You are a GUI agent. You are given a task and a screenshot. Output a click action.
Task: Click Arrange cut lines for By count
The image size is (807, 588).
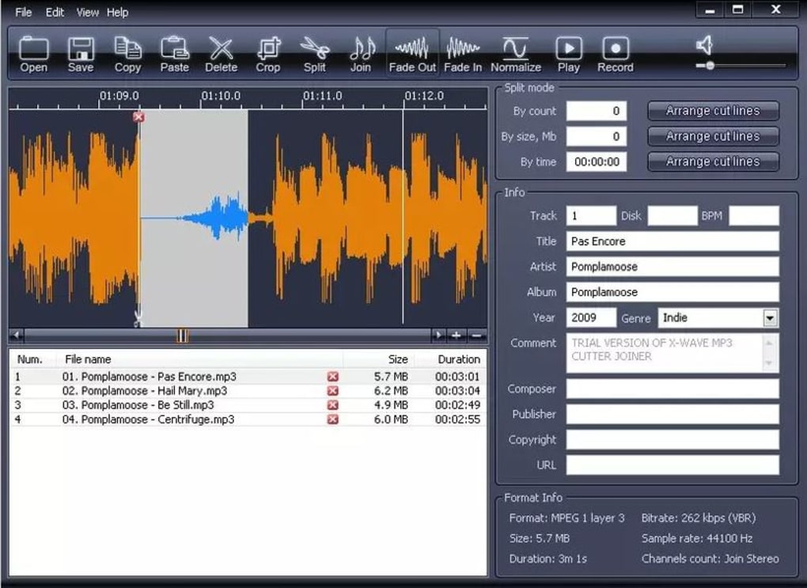click(x=713, y=111)
